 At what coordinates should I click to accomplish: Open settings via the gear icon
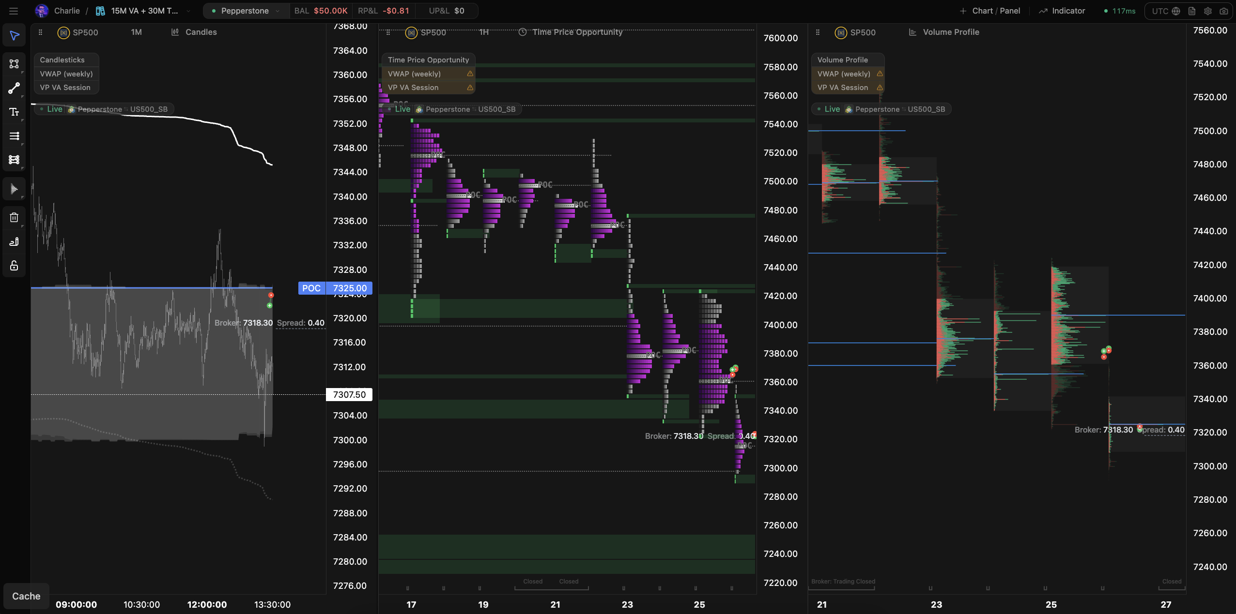click(x=1208, y=11)
